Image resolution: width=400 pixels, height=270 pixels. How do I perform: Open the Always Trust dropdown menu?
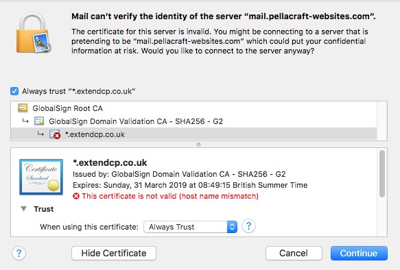click(x=190, y=227)
